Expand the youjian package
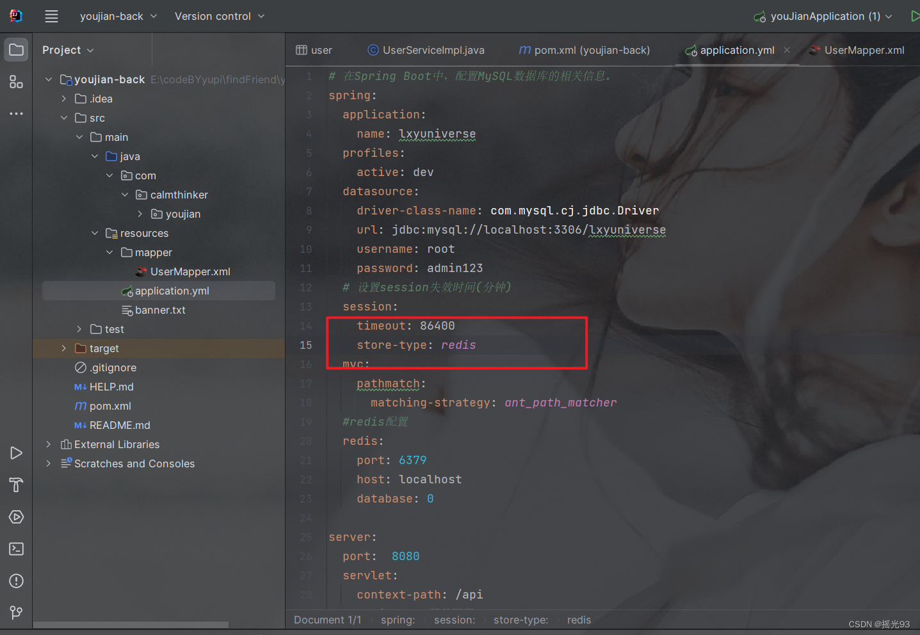The height and width of the screenshot is (635, 920). (140, 214)
